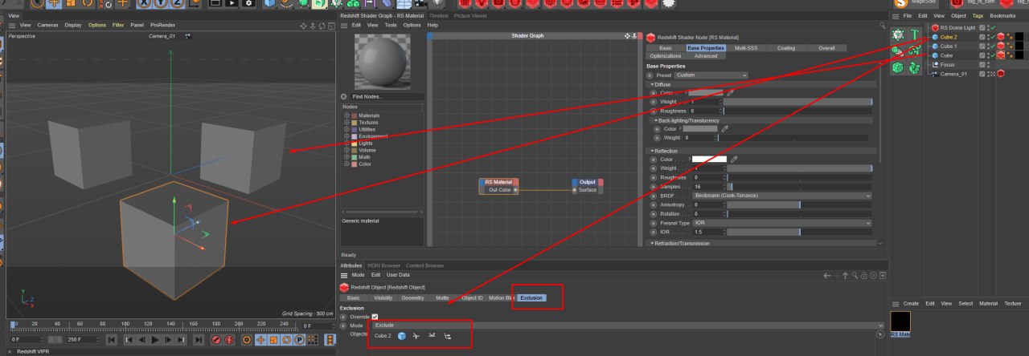Image resolution: width=1029 pixels, height=356 pixels.
Task: Toggle Diffuse Roughness animation dot
Action: coord(654,111)
